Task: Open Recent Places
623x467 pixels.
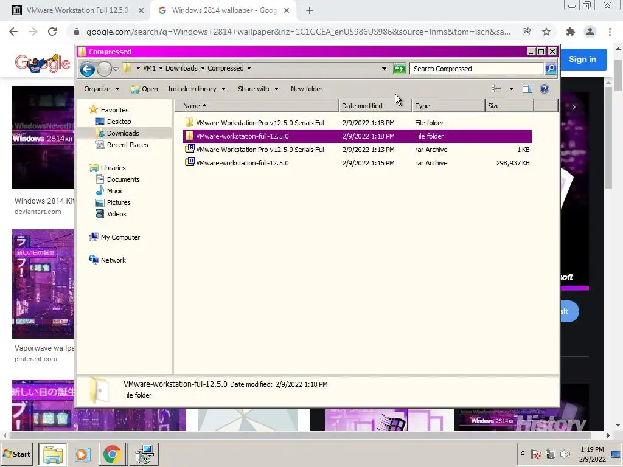Action: tap(127, 145)
